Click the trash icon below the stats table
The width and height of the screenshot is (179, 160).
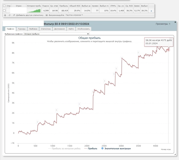click(5, 15)
